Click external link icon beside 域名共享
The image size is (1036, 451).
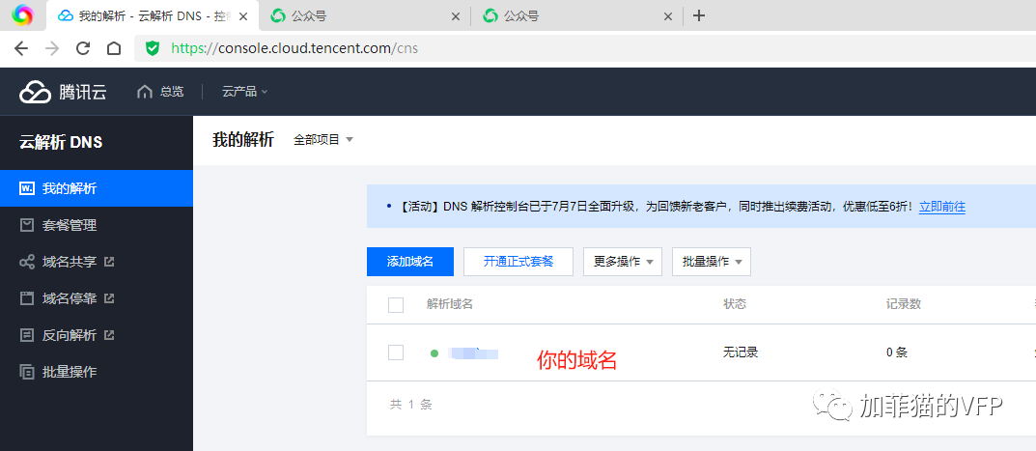110,262
